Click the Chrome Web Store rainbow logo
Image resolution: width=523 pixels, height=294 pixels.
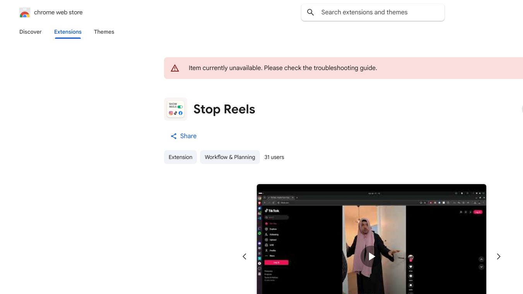pos(25,13)
